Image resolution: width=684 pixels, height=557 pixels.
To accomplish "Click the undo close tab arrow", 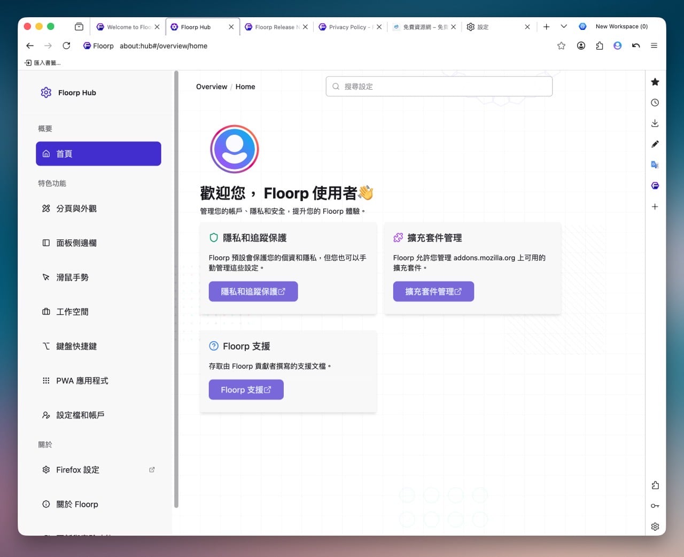I will 635,46.
